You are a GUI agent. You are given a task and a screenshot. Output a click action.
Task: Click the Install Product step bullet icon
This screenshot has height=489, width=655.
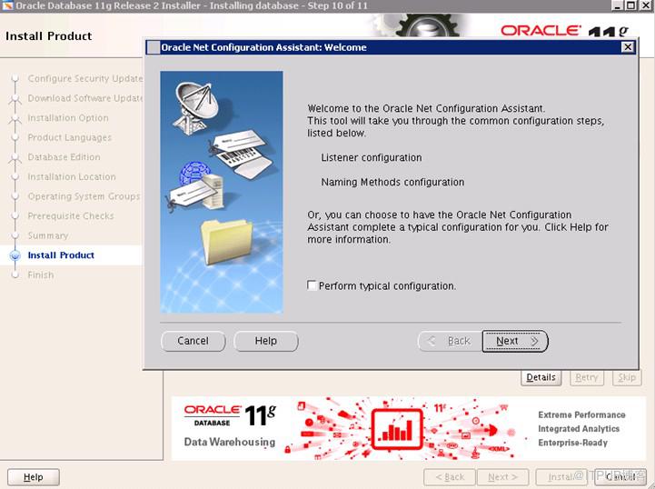click(x=15, y=255)
